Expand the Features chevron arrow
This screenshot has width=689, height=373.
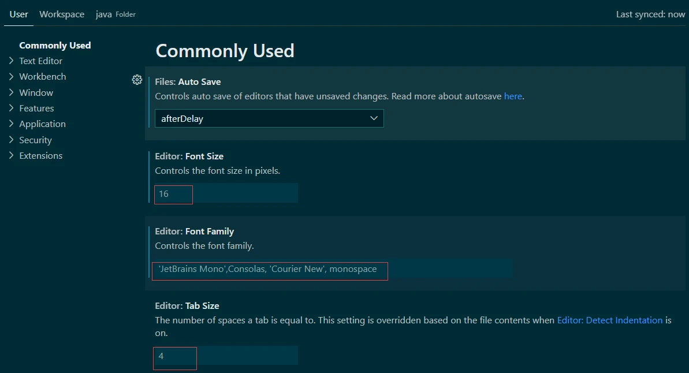pyautogui.click(x=11, y=108)
